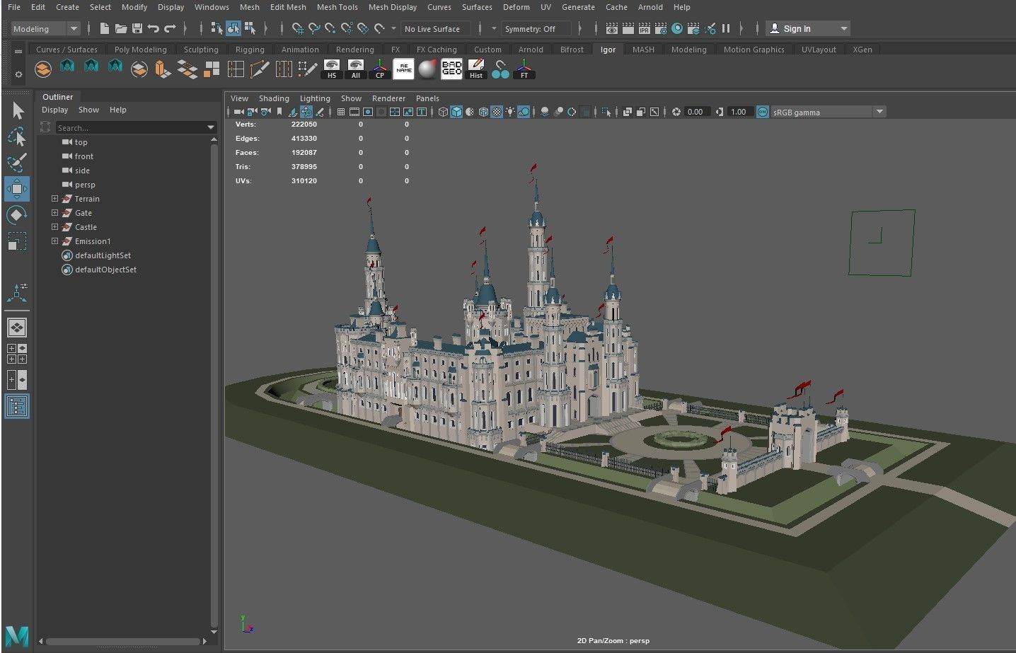Activate the Lasso Select tool
This screenshot has height=653, width=1016.
tap(17, 137)
